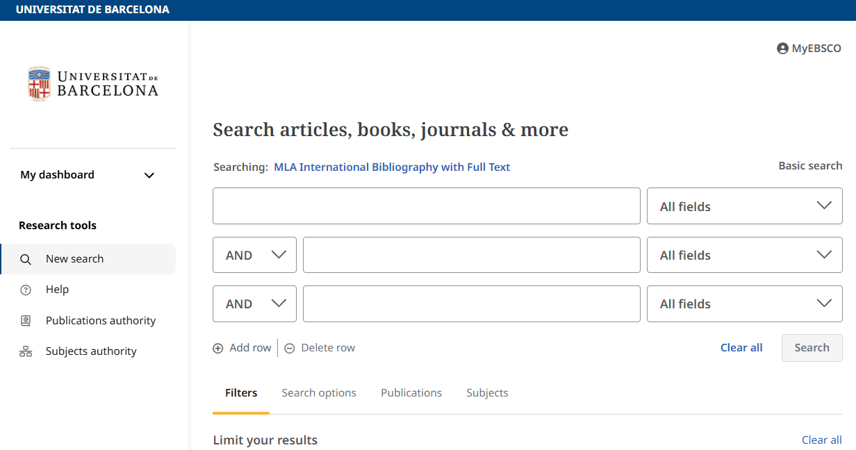Click the Delete row minus icon
This screenshot has width=856, height=450.
pyautogui.click(x=289, y=348)
